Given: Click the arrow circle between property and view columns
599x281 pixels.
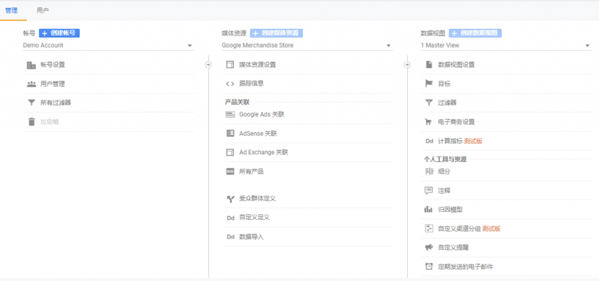Looking at the screenshot, I should 407,65.
